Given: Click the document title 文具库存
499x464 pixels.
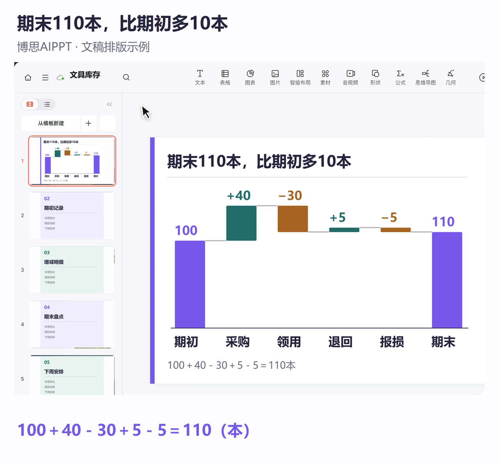Looking at the screenshot, I should (85, 75).
